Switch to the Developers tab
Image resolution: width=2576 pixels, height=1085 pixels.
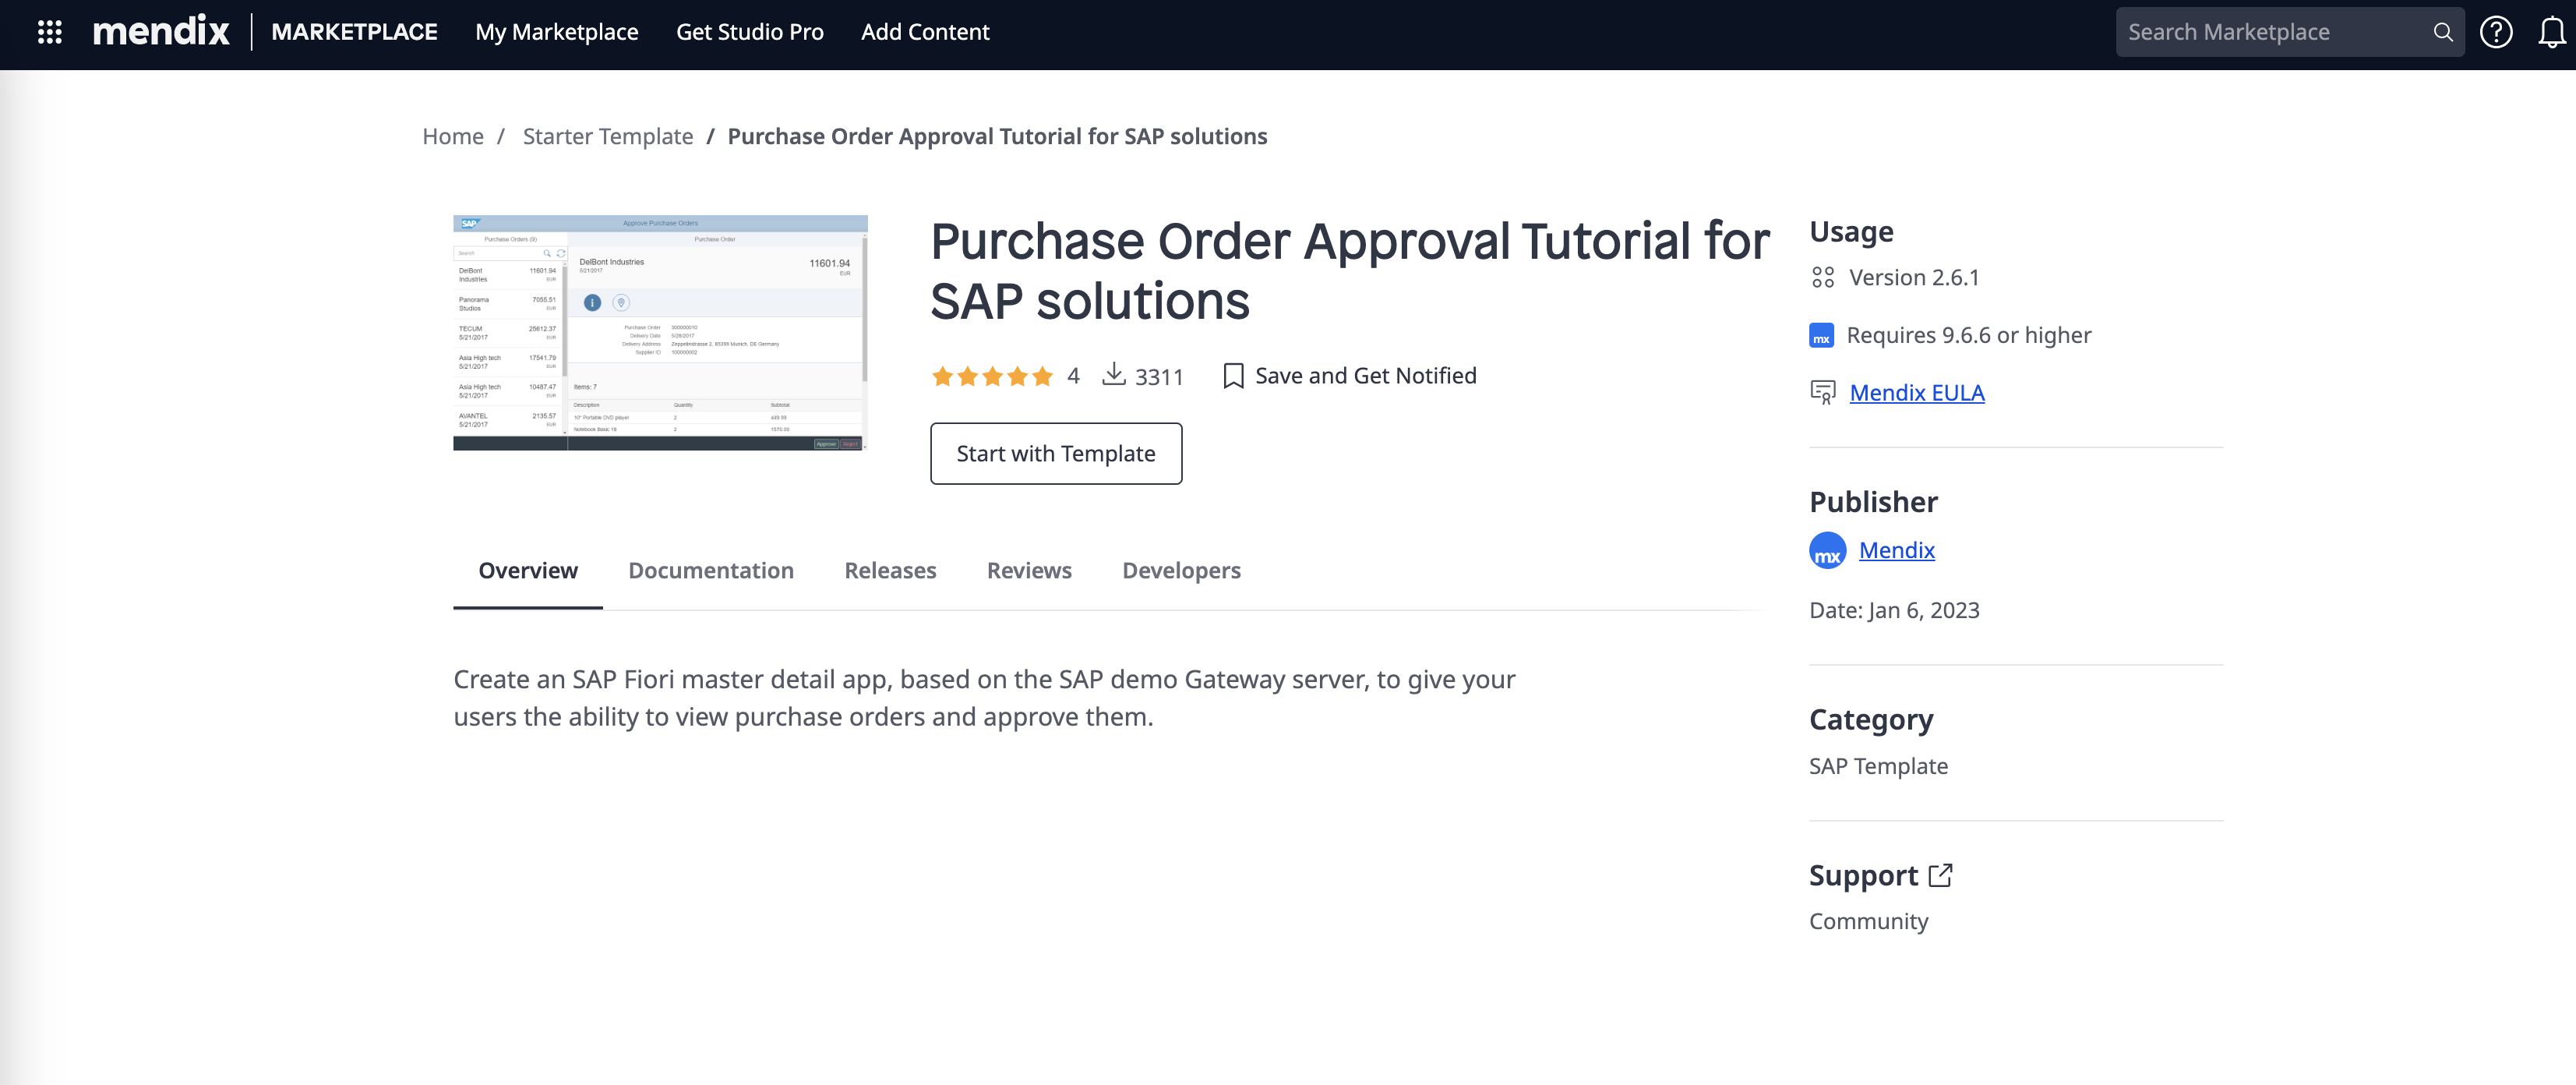click(1181, 570)
